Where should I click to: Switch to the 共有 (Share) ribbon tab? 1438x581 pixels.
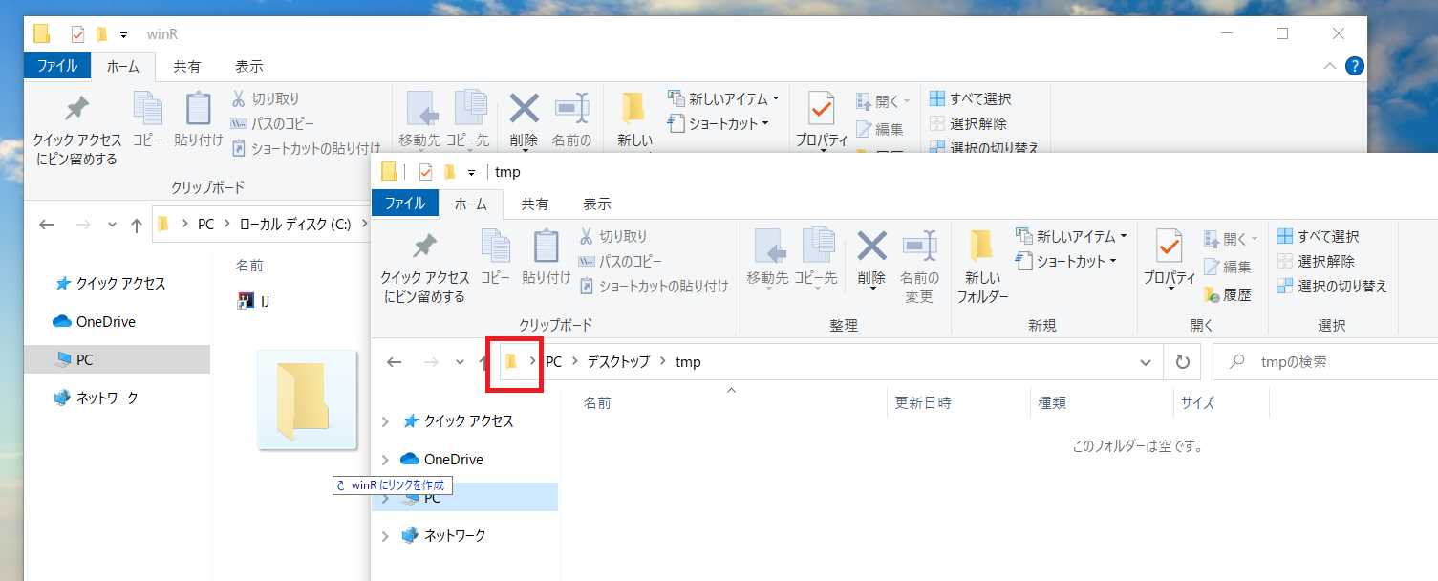(x=535, y=204)
